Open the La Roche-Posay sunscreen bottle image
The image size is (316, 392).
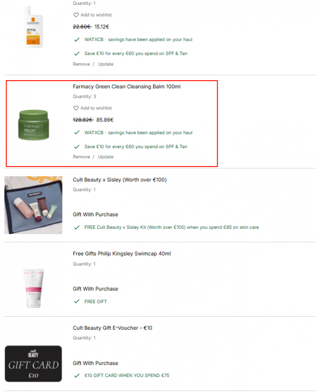click(34, 27)
